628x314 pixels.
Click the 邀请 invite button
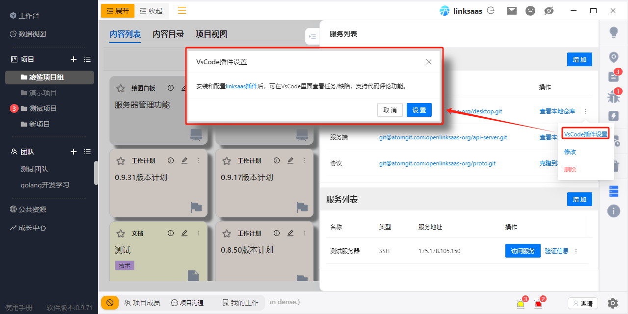tap(583, 303)
